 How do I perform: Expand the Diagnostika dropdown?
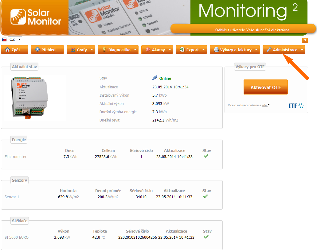118,50
